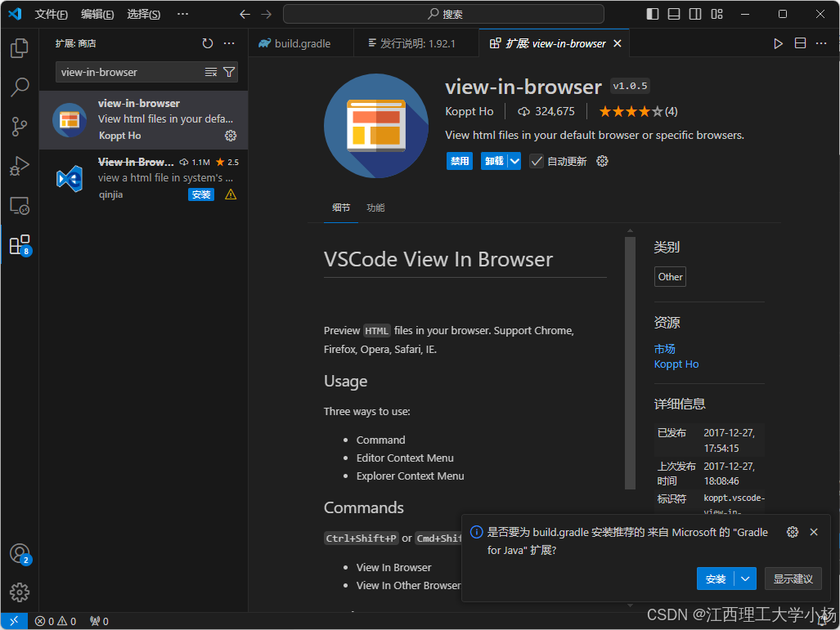
Task: Open the Explorer view in activity bar
Action: (20, 48)
